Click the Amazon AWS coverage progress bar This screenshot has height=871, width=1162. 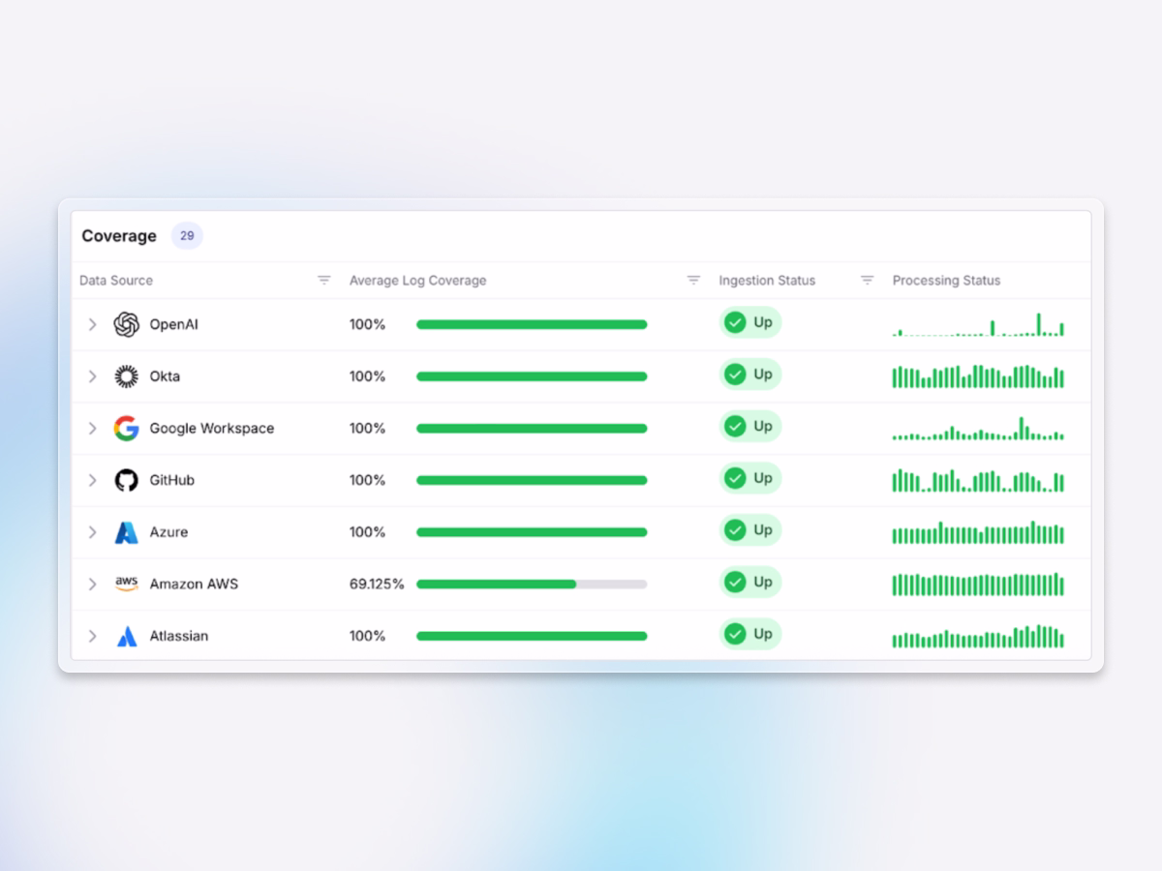click(531, 584)
